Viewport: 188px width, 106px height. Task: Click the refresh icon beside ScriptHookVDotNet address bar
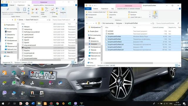(153, 23)
